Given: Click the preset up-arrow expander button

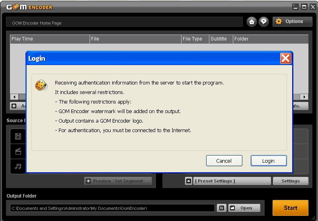Looking at the screenshot, I should click(x=189, y=181).
